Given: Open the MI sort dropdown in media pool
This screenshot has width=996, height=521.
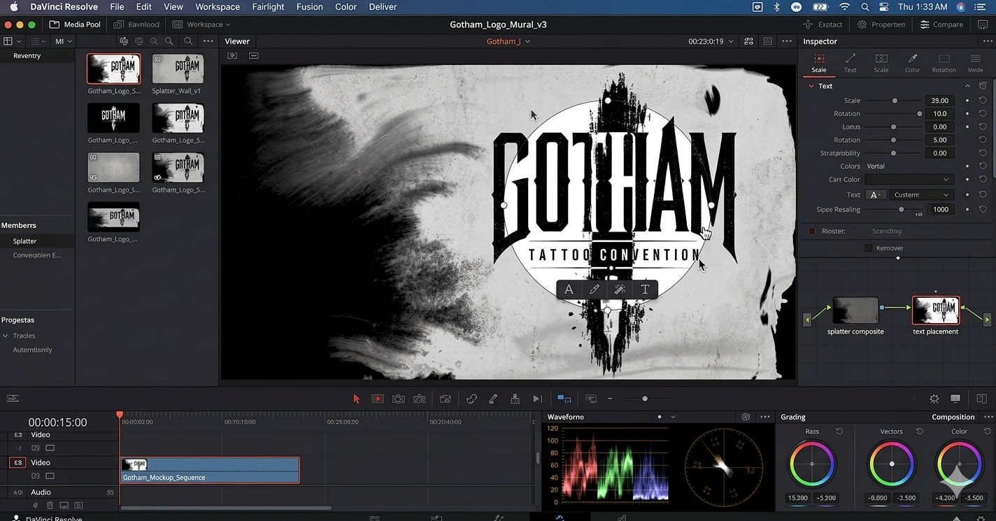Looking at the screenshot, I should (63, 41).
